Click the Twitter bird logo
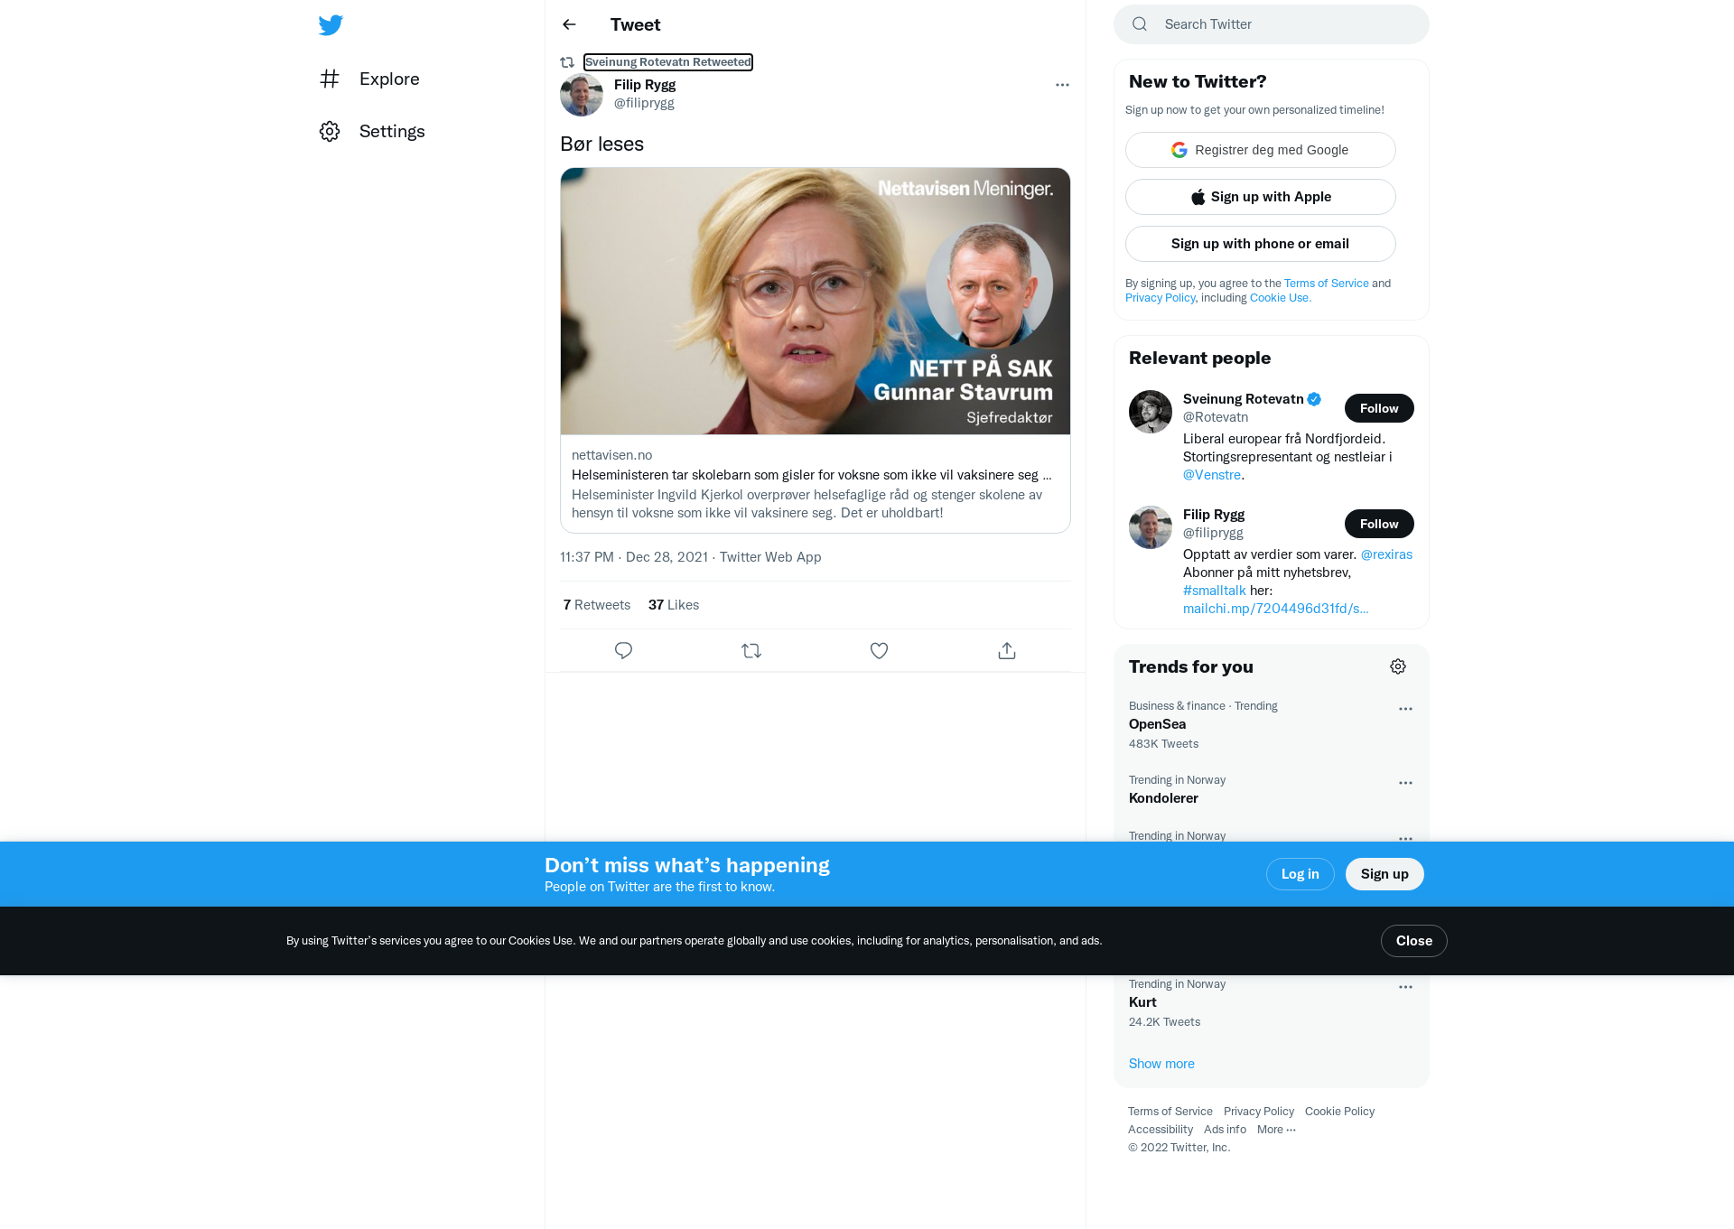 click(331, 25)
